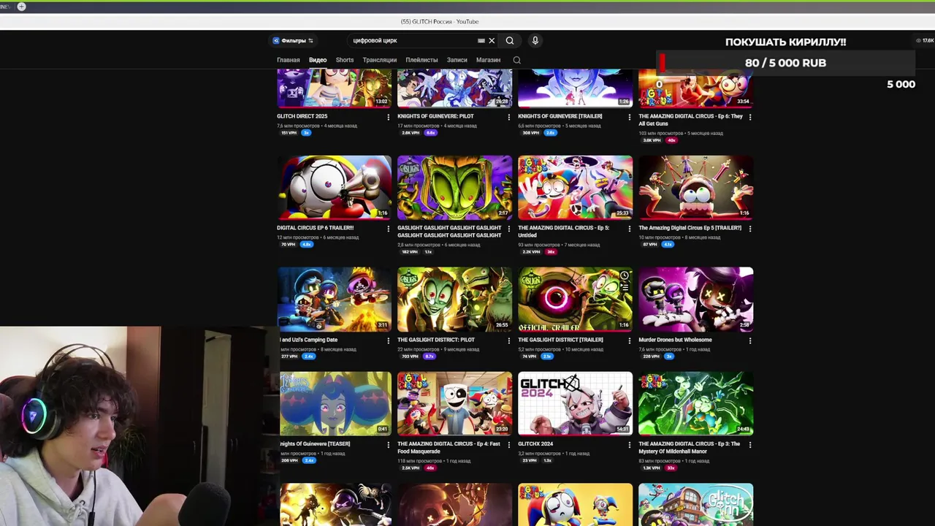This screenshot has width=935, height=526.
Task: Click the 2.2K VPH badge under Ep 5
Action: [531, 252]
